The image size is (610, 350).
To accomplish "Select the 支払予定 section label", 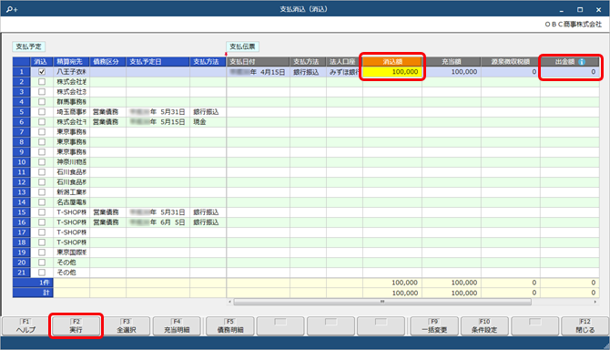I will coord(29,46).
